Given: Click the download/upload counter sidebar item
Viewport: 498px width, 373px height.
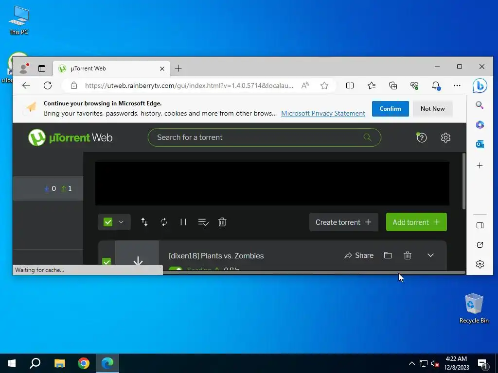Looking at the screenshot, I should pos(48,188).
